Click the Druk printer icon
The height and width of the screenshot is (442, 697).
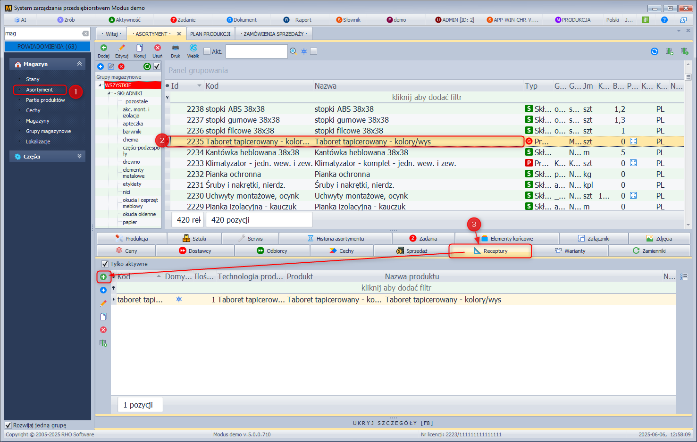pos(176,48)
